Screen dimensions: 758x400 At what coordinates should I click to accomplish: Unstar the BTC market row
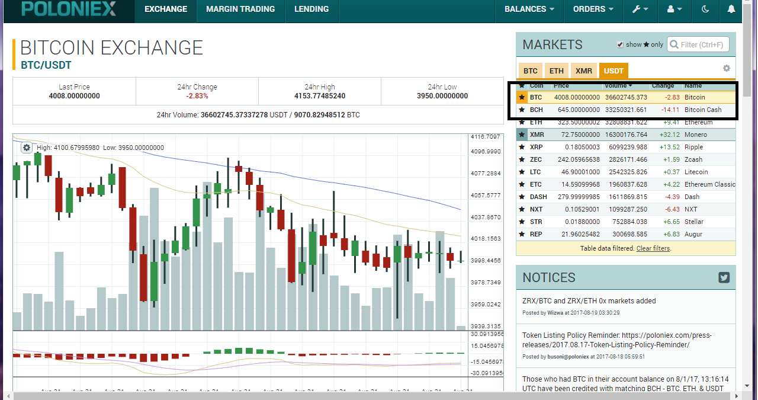point(522,97)
